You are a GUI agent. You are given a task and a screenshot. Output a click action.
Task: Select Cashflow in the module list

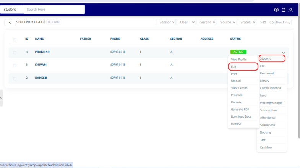click(266, 147)
